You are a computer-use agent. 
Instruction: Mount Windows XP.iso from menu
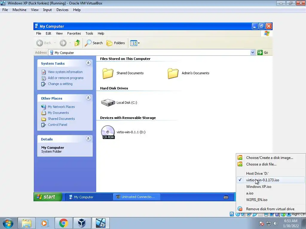(x=271, y=187)
